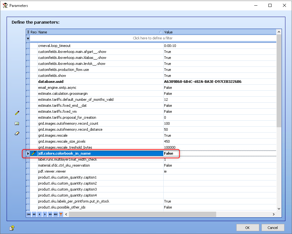This screenshot has height=234, width=292.
Task: Click the Parameters window title icon
Action: 5,5
